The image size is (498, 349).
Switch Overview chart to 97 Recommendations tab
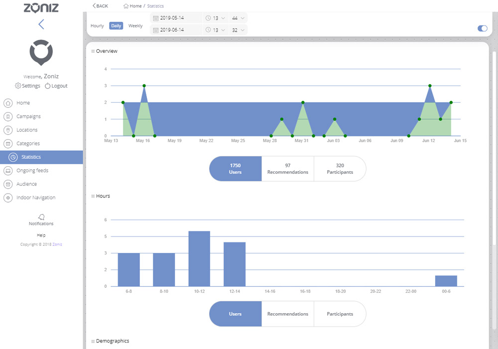coord(287,169)
